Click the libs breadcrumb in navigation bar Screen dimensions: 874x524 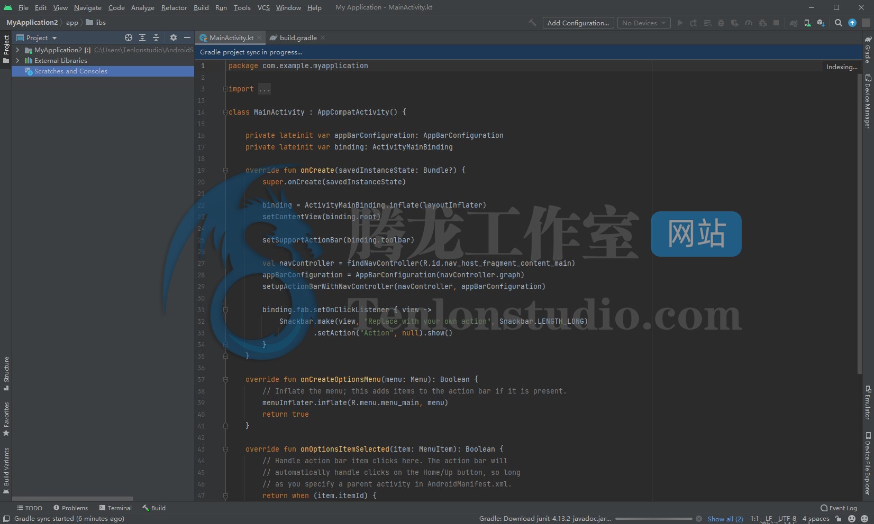(96, 23)
